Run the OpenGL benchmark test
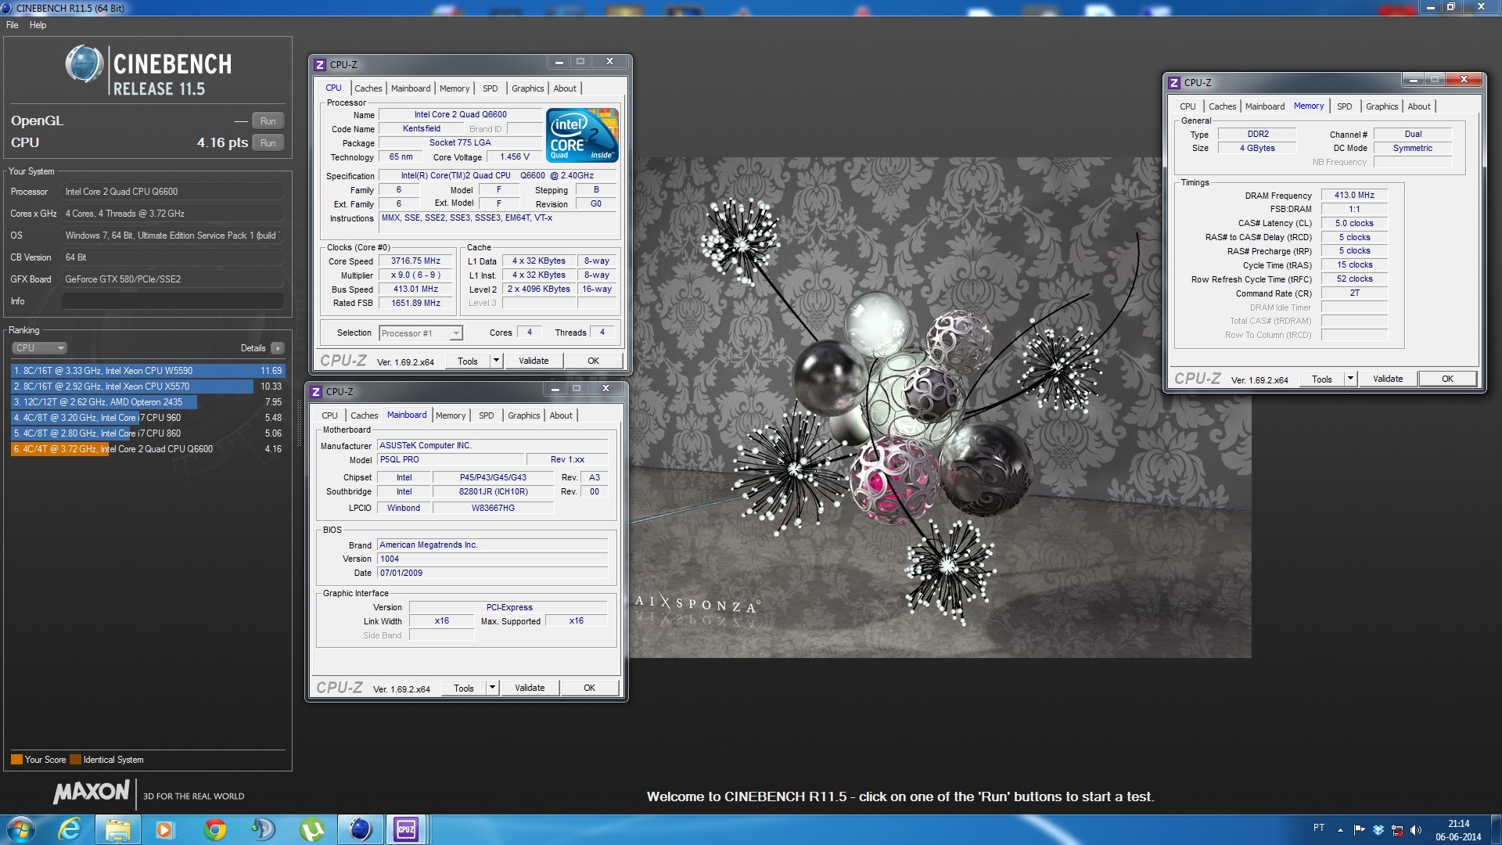1502x845 pixels. coord(268,121)
